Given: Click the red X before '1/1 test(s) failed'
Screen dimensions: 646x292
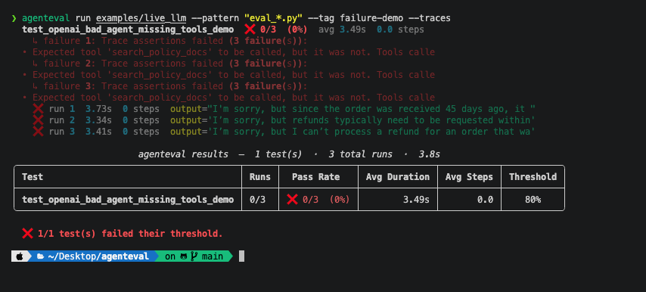Looking at the screenshot, I should pos(27,234).
